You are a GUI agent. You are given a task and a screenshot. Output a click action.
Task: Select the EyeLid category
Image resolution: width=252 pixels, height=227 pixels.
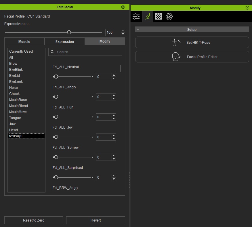[14, 76]
